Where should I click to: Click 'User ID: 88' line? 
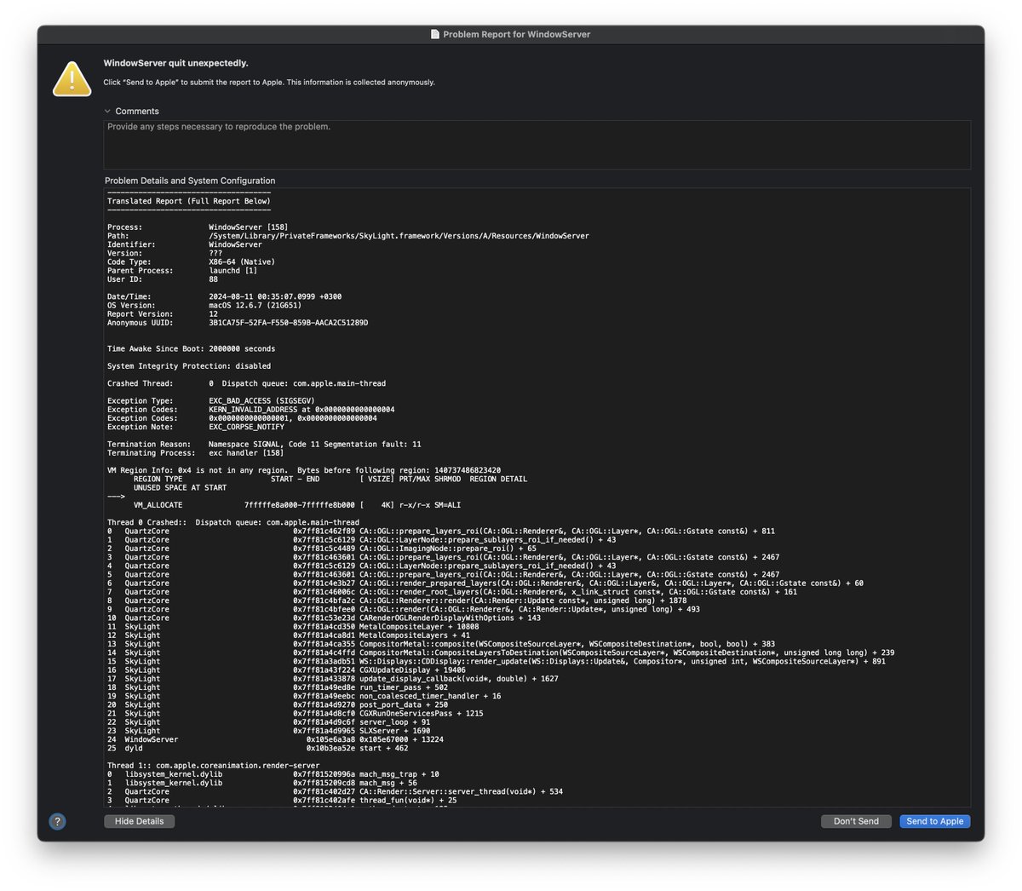coord(163,279)
